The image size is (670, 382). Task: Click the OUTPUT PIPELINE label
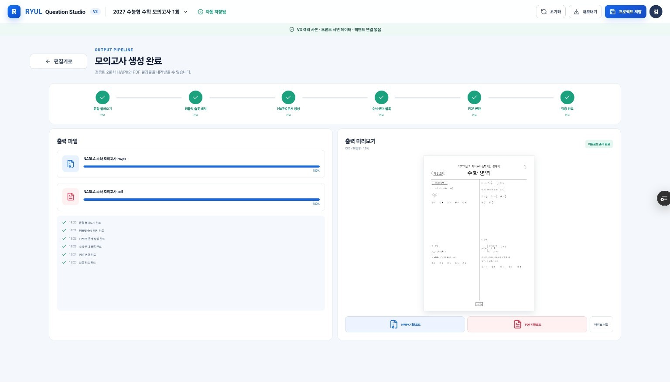[x=114, y=50]
